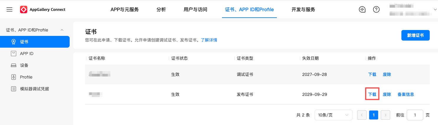Download the 调试证书 certificate
This screenshot has width=438, height=125.
pyautogui.click(x=372, y=74)
